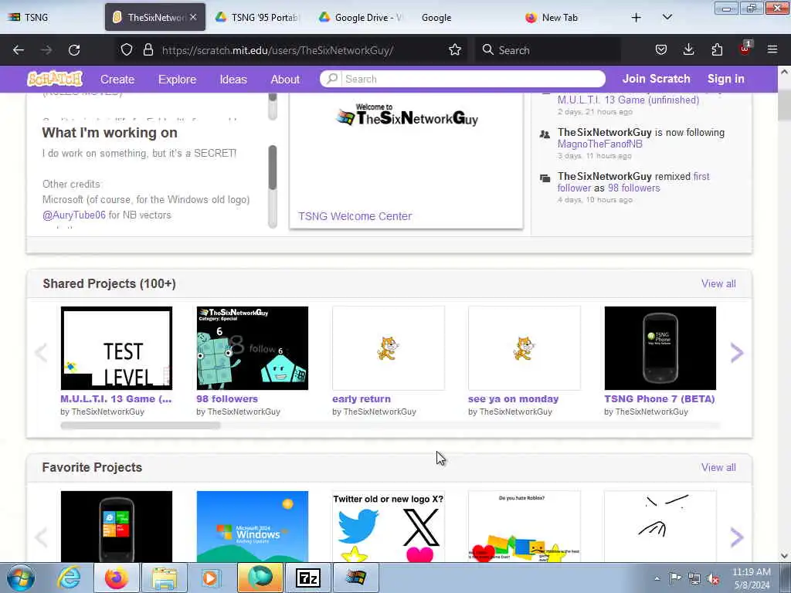Click View all for Favorite Projects
The width and height of the screenshot is (791, 593).
(x=718, y=467)
